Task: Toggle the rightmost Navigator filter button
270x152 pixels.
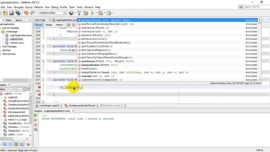Action: [28, 144]
